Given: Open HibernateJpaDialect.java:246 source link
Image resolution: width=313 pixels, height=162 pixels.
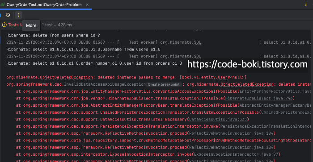Looking at the screenshot, I should (259, 98).
